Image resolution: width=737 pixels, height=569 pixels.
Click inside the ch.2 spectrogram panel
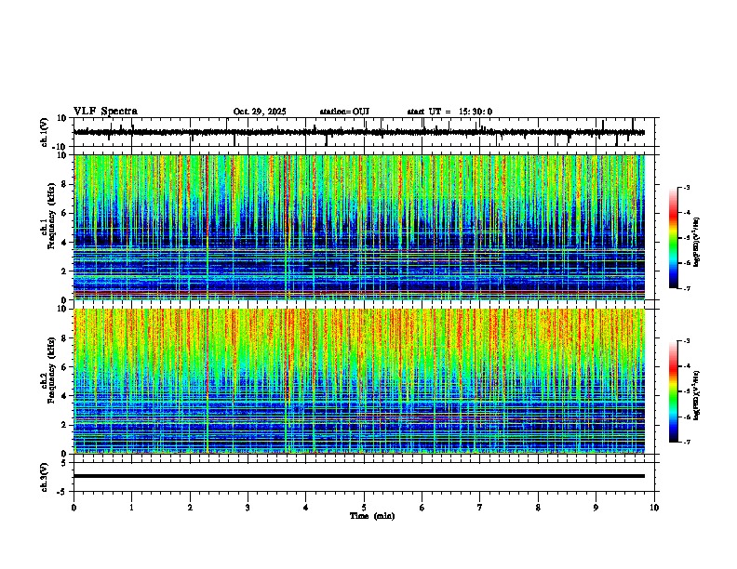[x=359, y=381]
